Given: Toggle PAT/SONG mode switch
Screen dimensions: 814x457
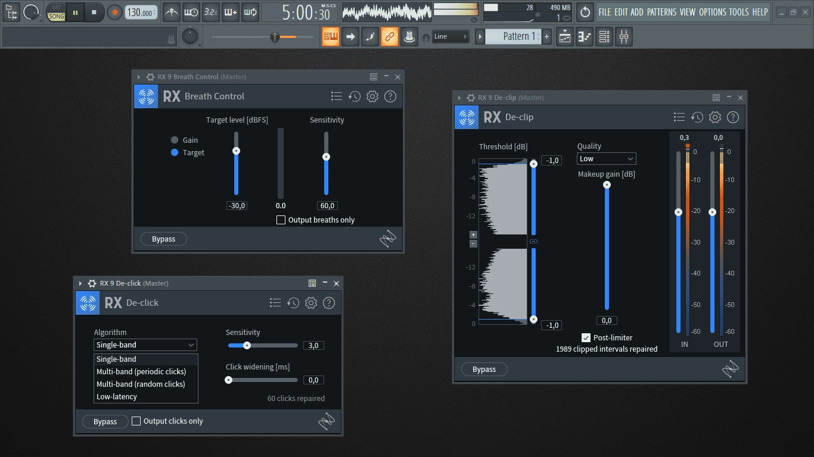Looking at the screenshot, I should click(57, 12).
